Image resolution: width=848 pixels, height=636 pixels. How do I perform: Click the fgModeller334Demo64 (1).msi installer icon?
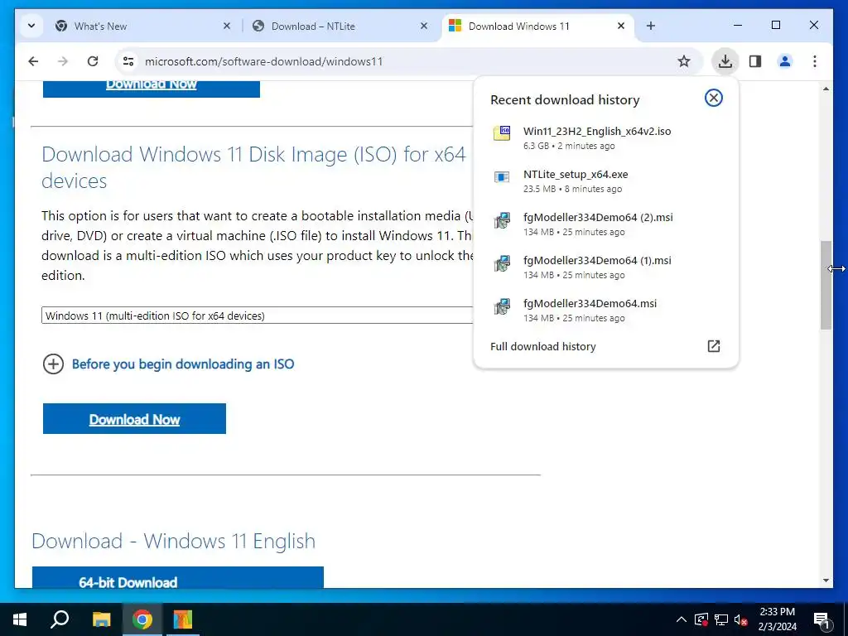[x=502, y=263]
